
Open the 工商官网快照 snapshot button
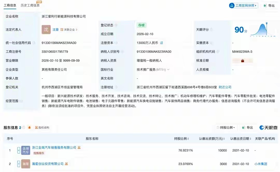click(243, 5)
